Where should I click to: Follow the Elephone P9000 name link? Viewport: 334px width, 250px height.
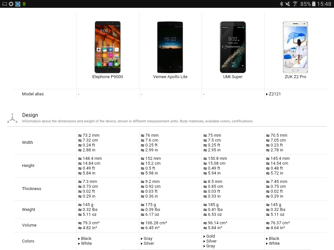tap(108, 77)
